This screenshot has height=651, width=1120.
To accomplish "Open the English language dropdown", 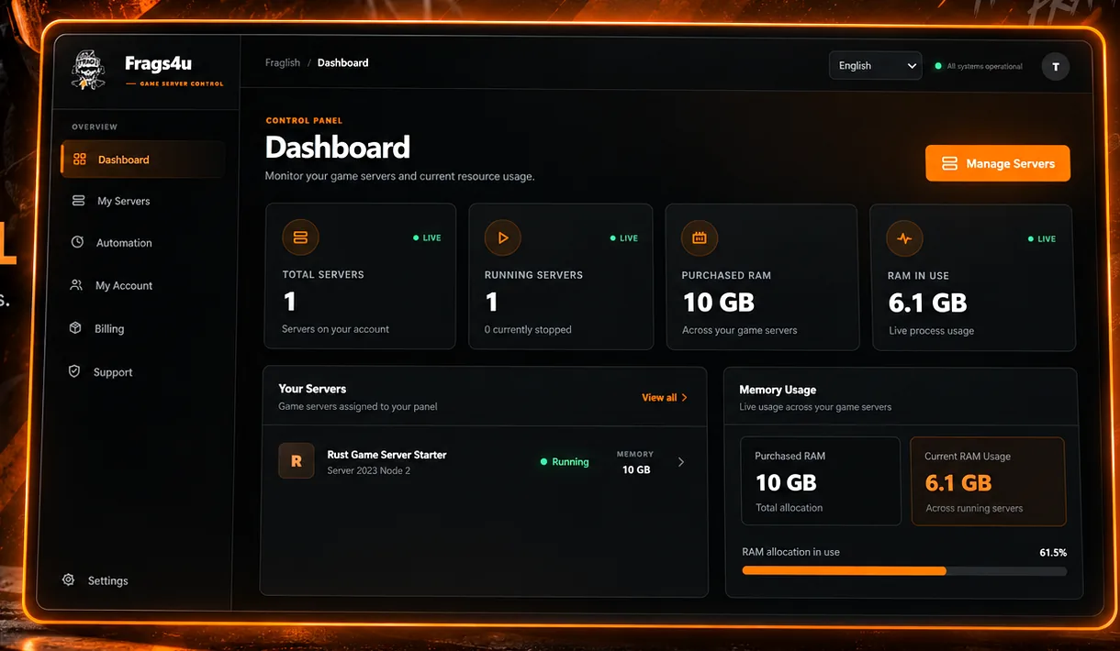I will [x=875, y=66].
